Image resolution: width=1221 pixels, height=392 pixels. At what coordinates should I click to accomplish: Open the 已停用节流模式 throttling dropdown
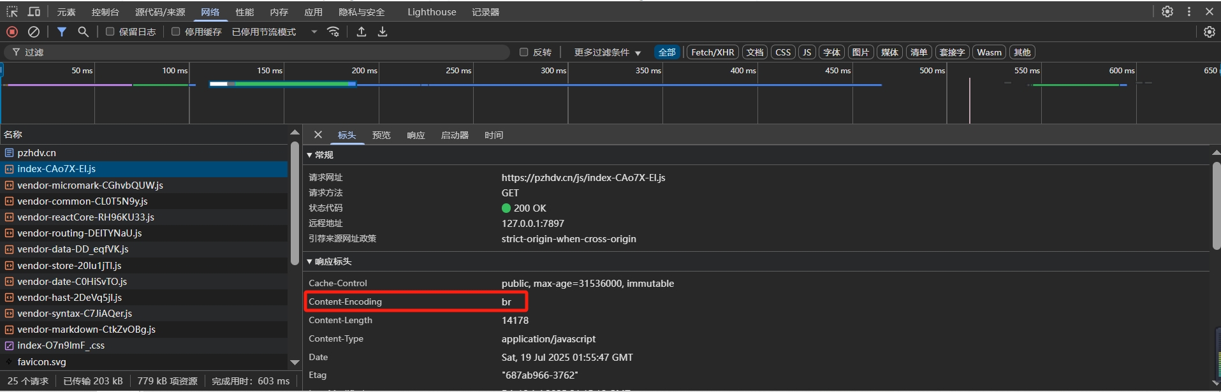coord(274,32)
